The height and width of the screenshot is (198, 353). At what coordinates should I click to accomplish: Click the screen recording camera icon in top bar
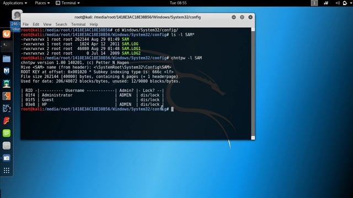(x=326, y=3)
